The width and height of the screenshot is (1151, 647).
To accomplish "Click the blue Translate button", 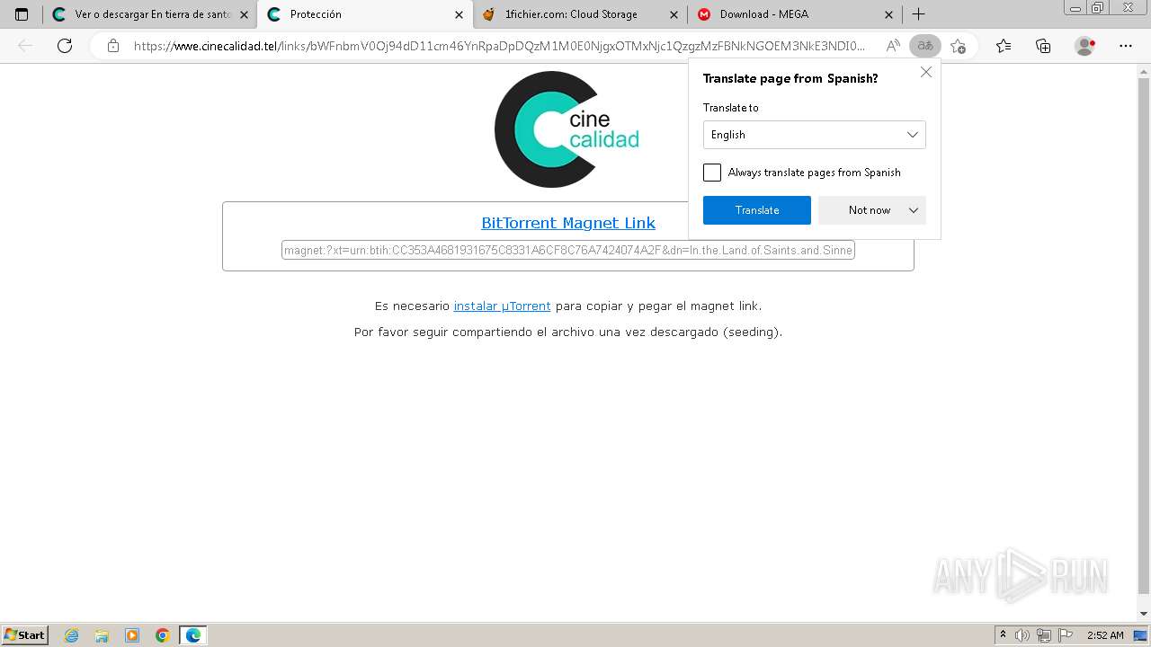I will (757, 210).
